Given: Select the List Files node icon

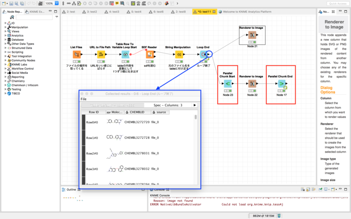Looking at the screenshot, I should [77, 55].
